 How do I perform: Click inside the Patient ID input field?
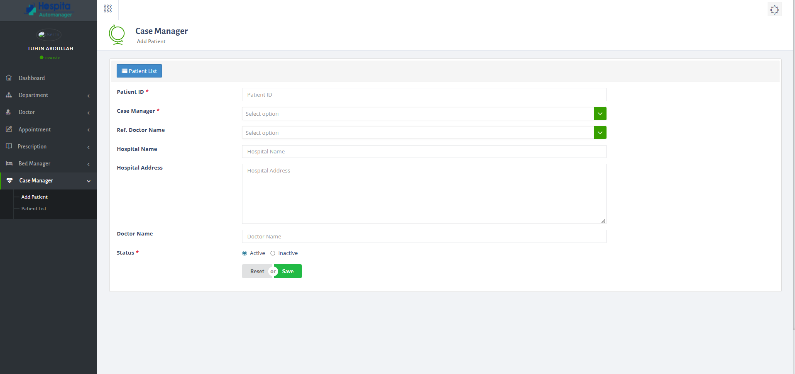(x=423, y=95)
